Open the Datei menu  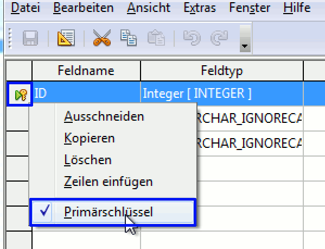point(26,8)
